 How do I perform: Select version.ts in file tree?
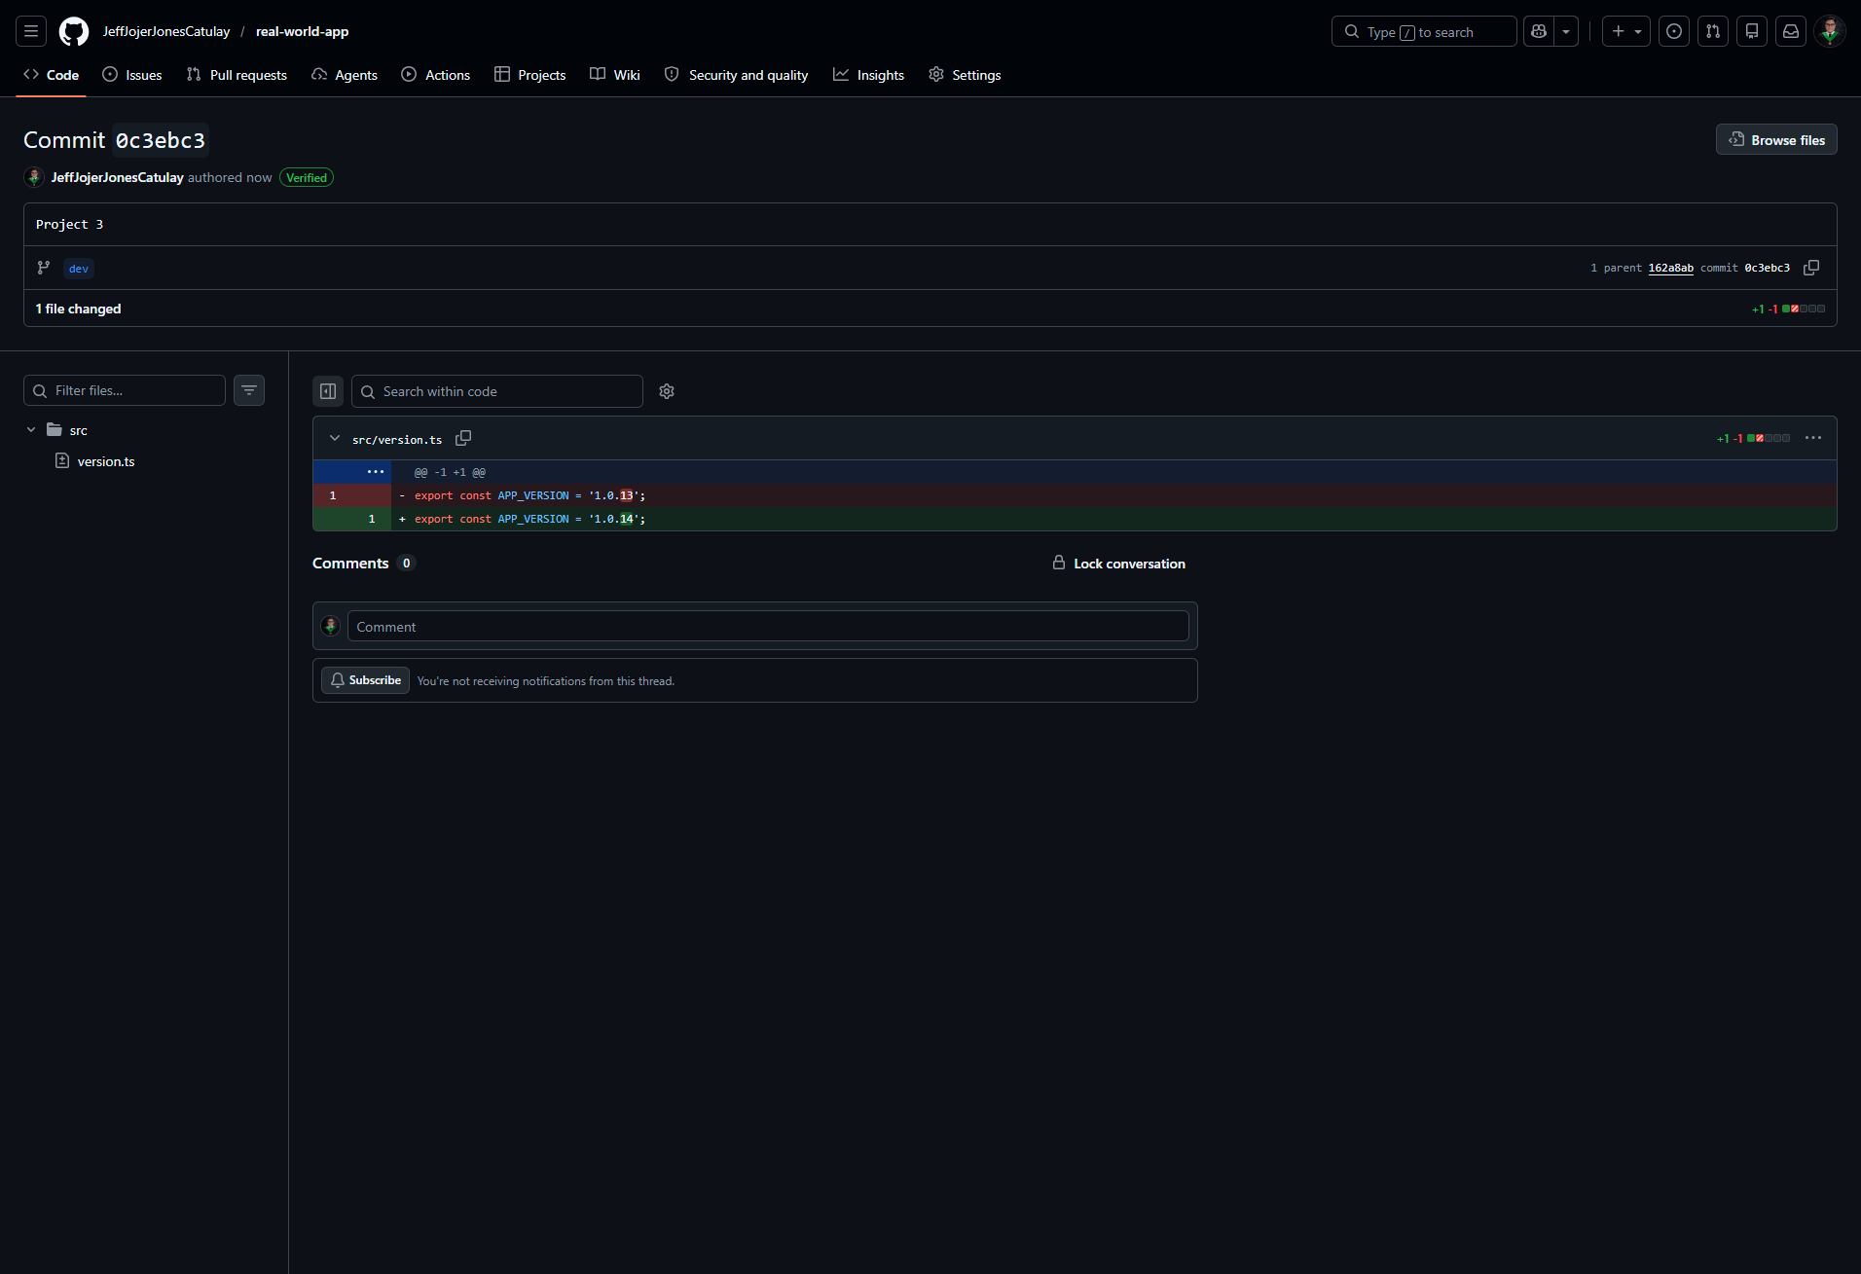[x=106, y=461]
